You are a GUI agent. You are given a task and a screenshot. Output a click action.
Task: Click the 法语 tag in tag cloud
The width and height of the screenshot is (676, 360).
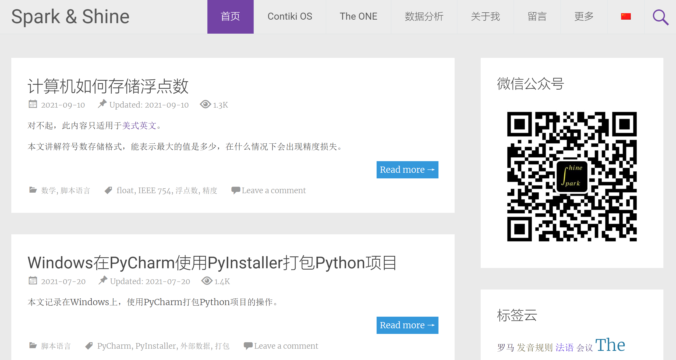point(564,348)
